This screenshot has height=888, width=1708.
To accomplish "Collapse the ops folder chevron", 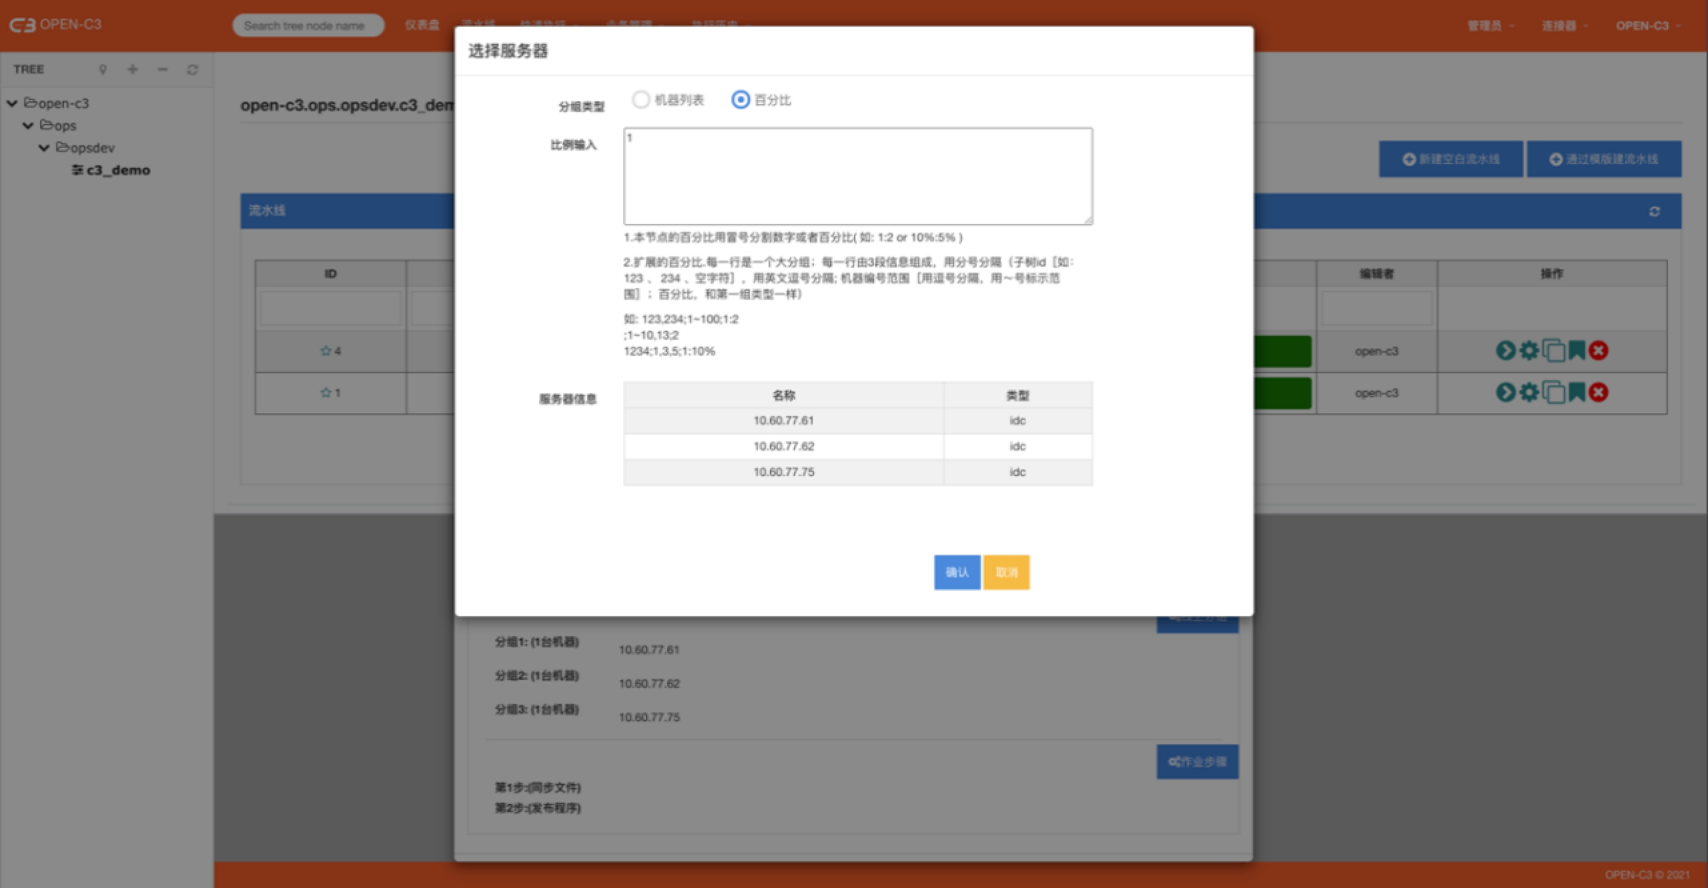I will tap(28, 125).
